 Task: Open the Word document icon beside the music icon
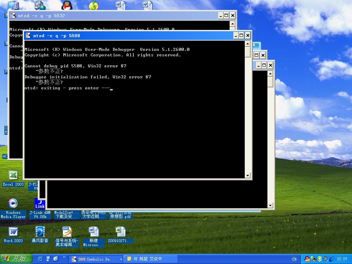click(x=121, y=5)
